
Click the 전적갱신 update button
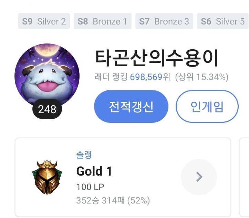[131, 106]
